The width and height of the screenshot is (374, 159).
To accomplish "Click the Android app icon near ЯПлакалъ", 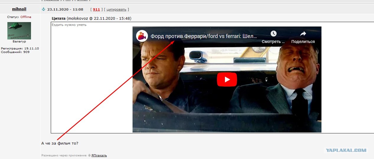I will tap(89, 155).
